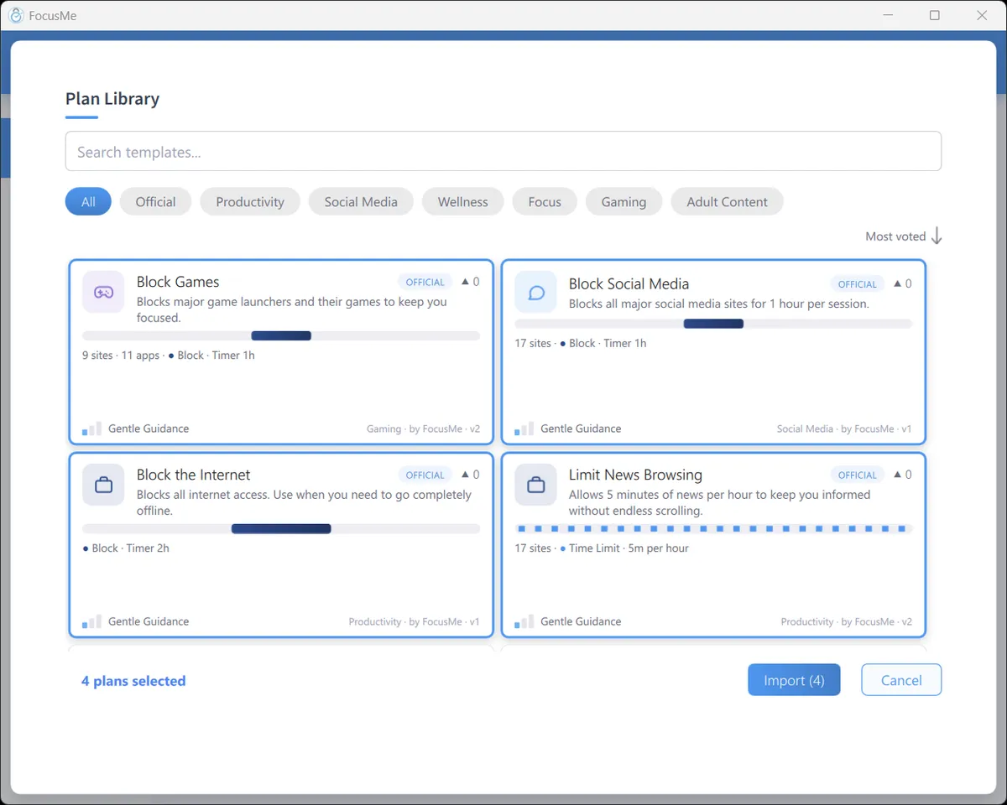Filter templates by Productivity

250,201
